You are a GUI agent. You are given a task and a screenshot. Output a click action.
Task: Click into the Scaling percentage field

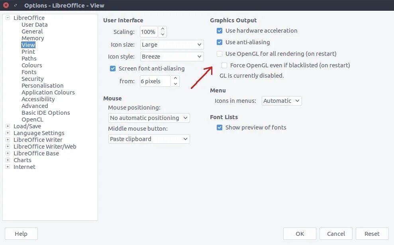(149, 32)
